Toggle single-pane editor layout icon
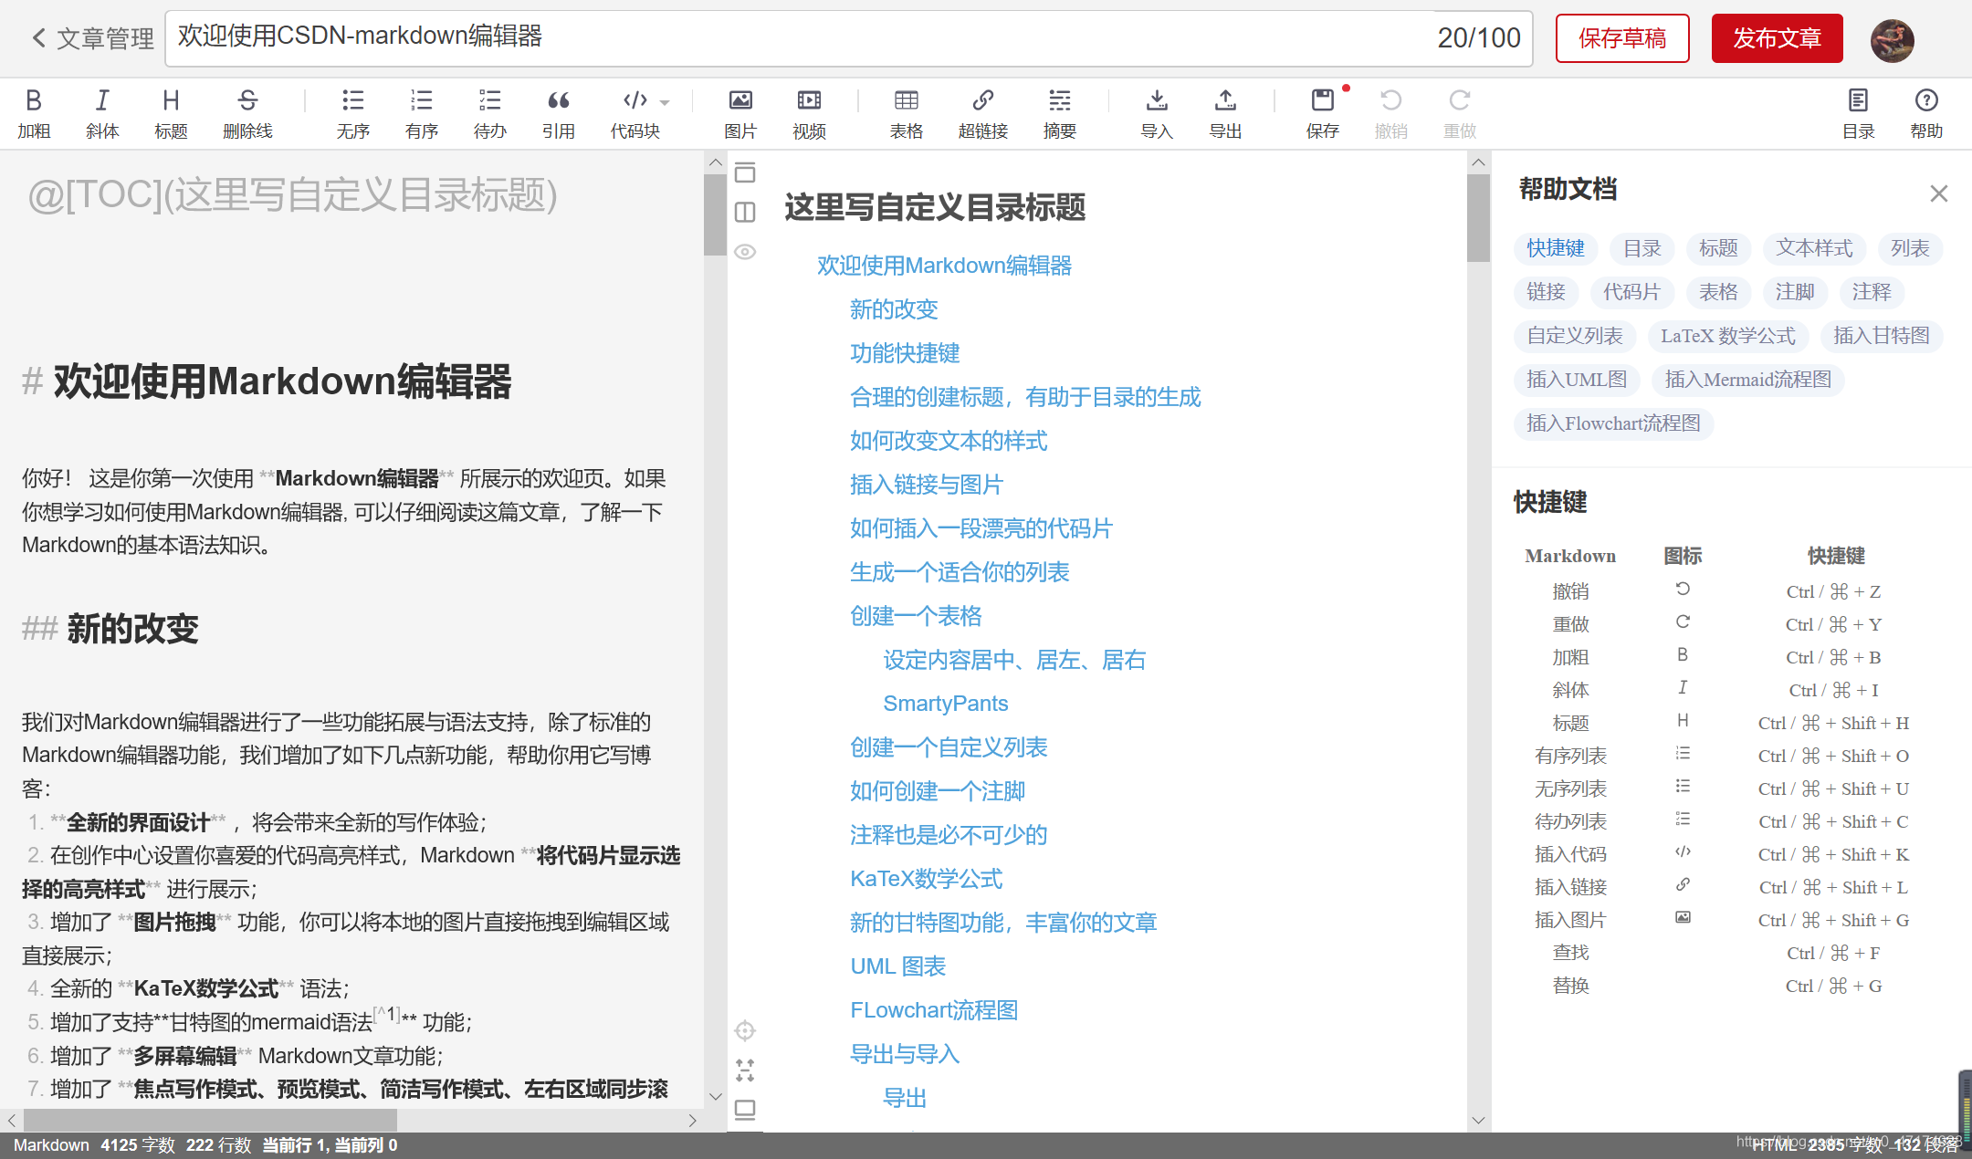This screenshot has width=1972, height=1159. 745,172
